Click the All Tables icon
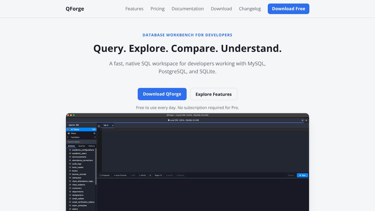The height and width of the screenshot is (211, 375). (69, 129)
